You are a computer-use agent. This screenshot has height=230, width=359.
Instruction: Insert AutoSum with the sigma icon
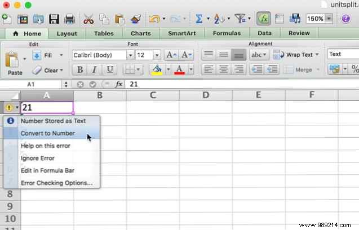point(199,19)
